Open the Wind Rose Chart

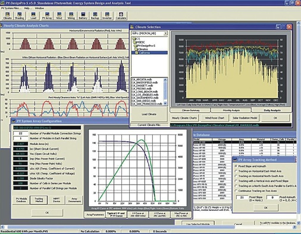tap(215, 118)
